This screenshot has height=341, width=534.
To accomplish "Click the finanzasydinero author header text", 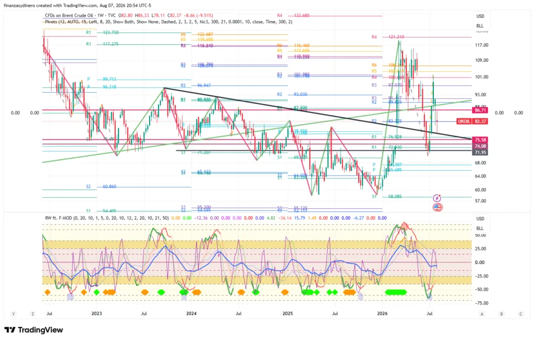I will point(19,5).
